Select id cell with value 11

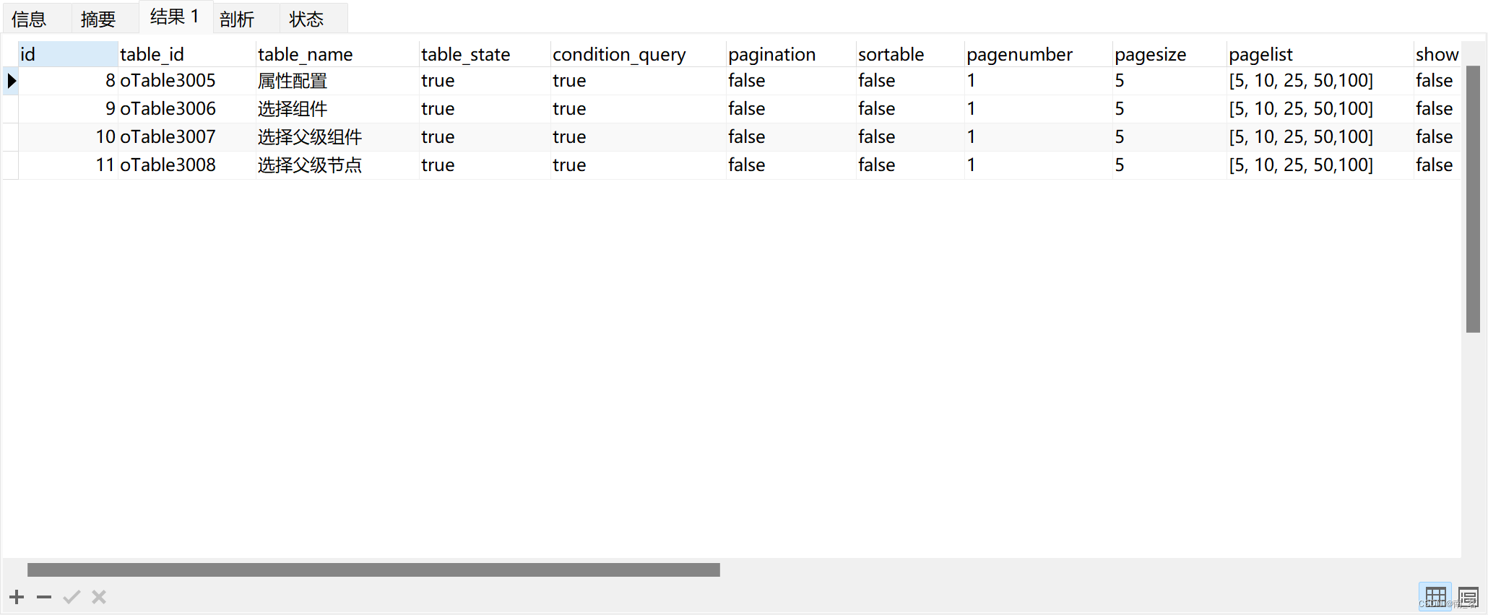click(x=68, y=165)
